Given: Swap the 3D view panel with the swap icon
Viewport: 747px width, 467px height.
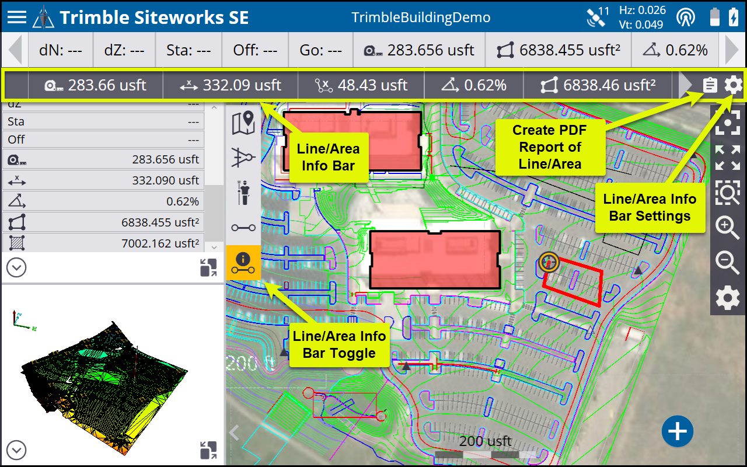Looking at the screenshot, I should (208, 450).
